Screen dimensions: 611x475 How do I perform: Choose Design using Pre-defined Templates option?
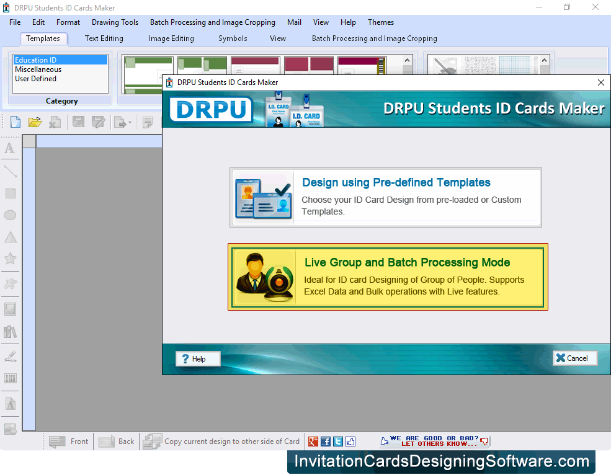[x=386, y=198]
